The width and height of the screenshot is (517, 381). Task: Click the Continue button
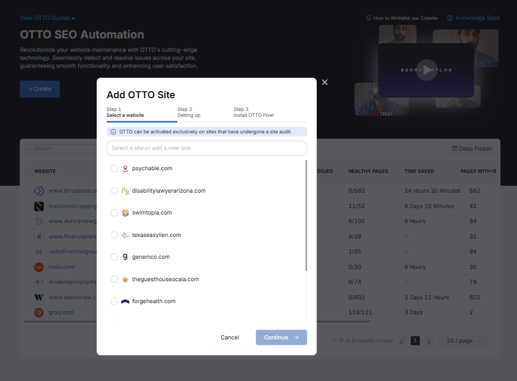pyautogui.click(x=281, y=337)
